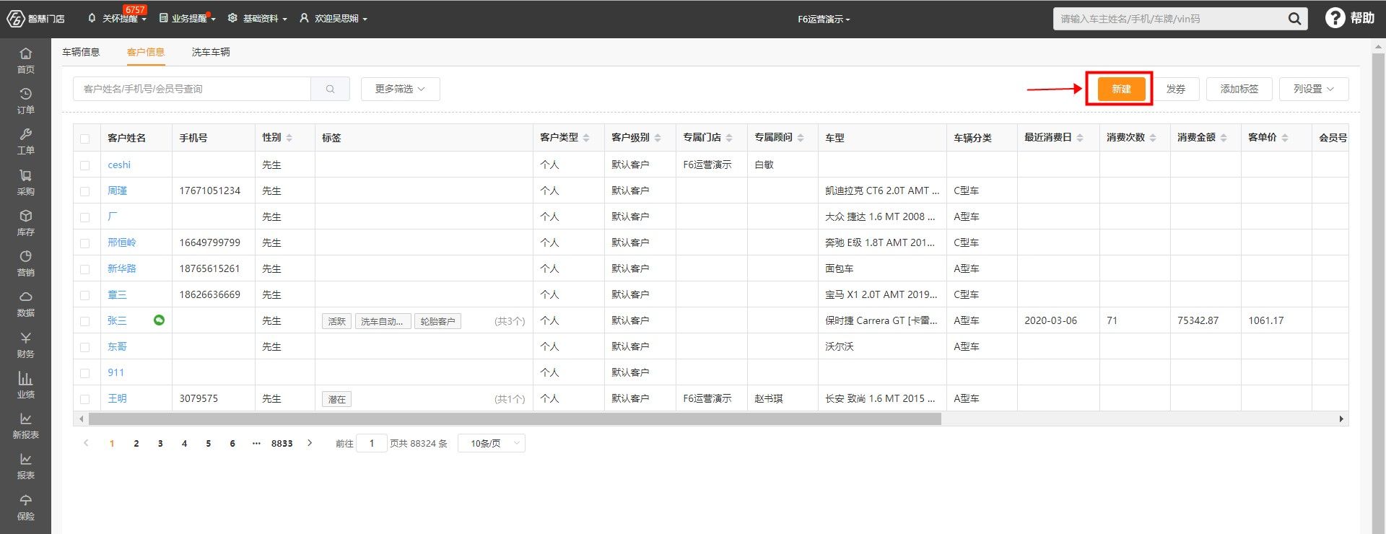Switch to the 洗车车辆 tab
The image size is (1386, 534).
(211, 52)
